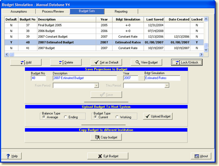Click the Exit Budget X icon
This screenshot has width=219, height=166.
point(100,156)
